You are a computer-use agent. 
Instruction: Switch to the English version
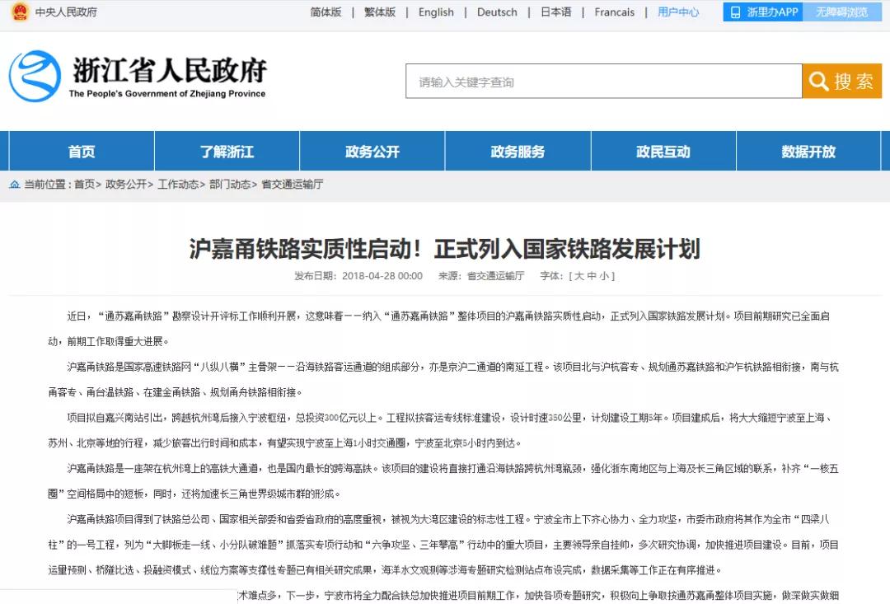(x=436, y=12)
